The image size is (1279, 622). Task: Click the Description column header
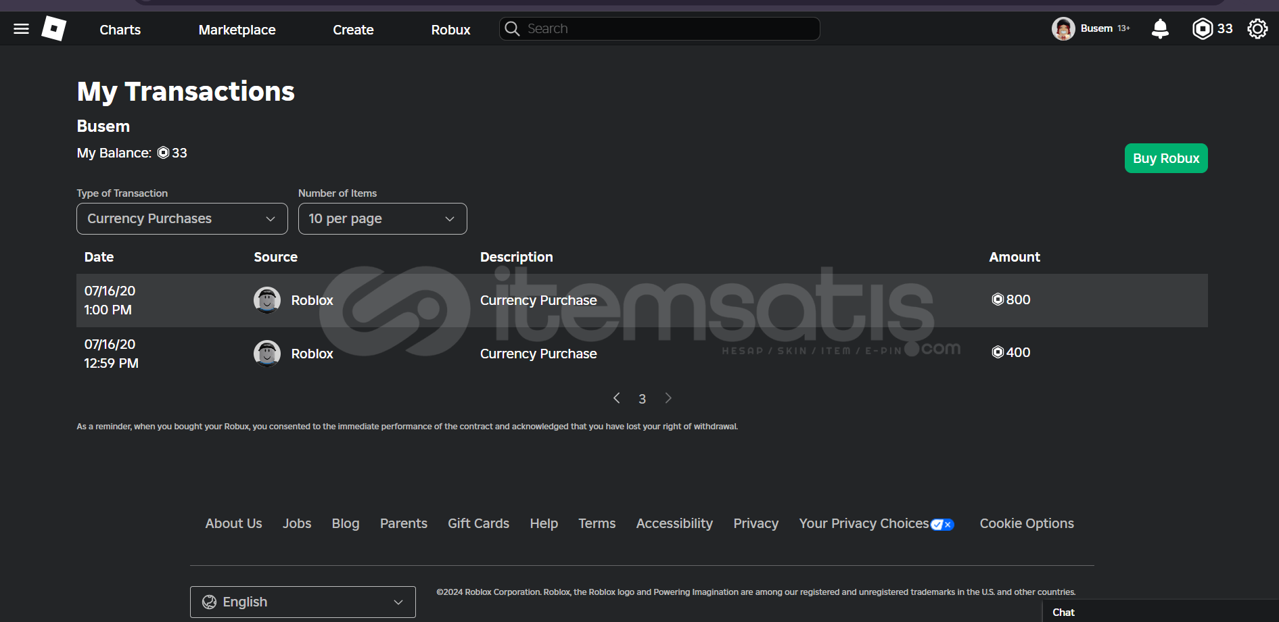(x=517, y=257)
